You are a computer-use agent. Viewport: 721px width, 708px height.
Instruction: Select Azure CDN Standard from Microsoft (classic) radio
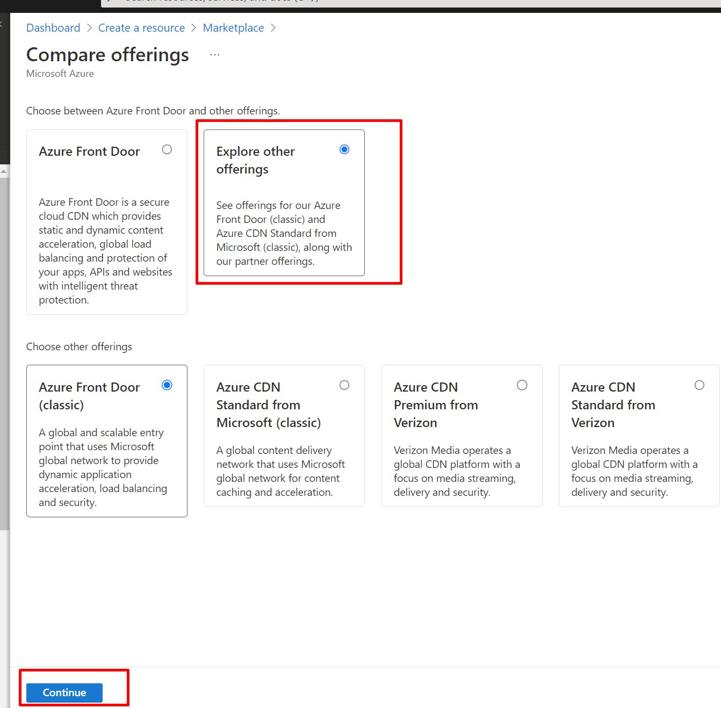[x=344, y=385]
